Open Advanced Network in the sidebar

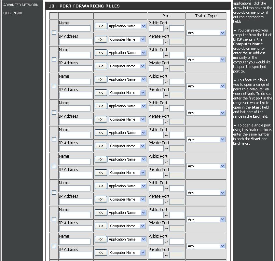[x=21, y=5]
